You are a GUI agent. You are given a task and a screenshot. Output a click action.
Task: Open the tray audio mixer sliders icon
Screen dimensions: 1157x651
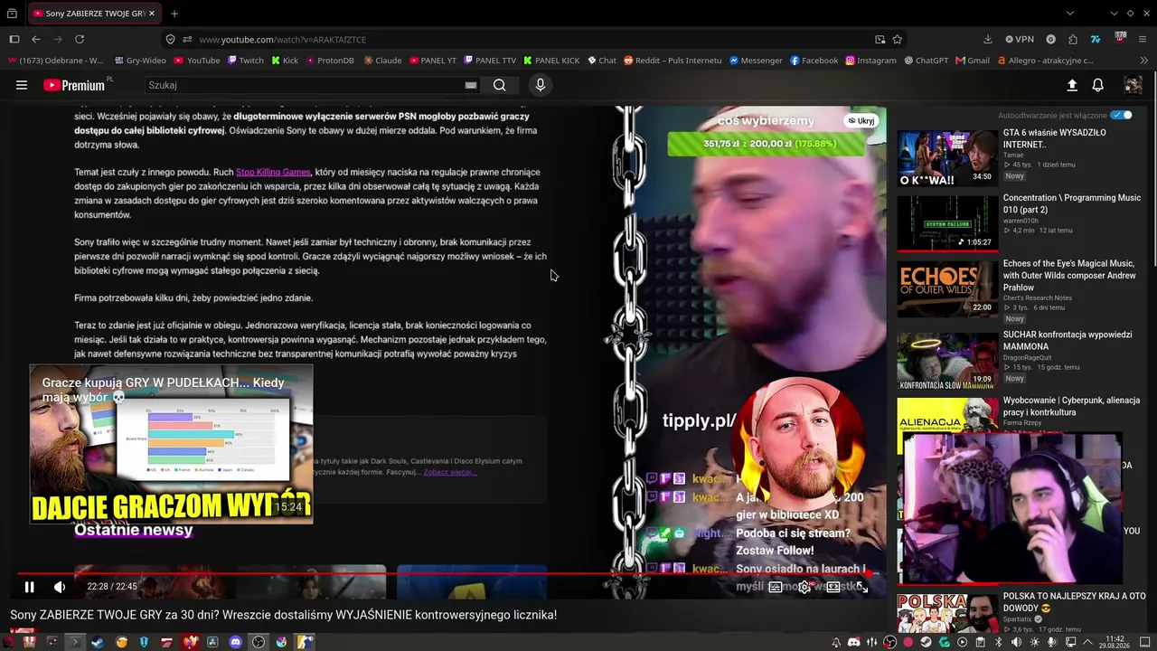(x=872, y=642)
